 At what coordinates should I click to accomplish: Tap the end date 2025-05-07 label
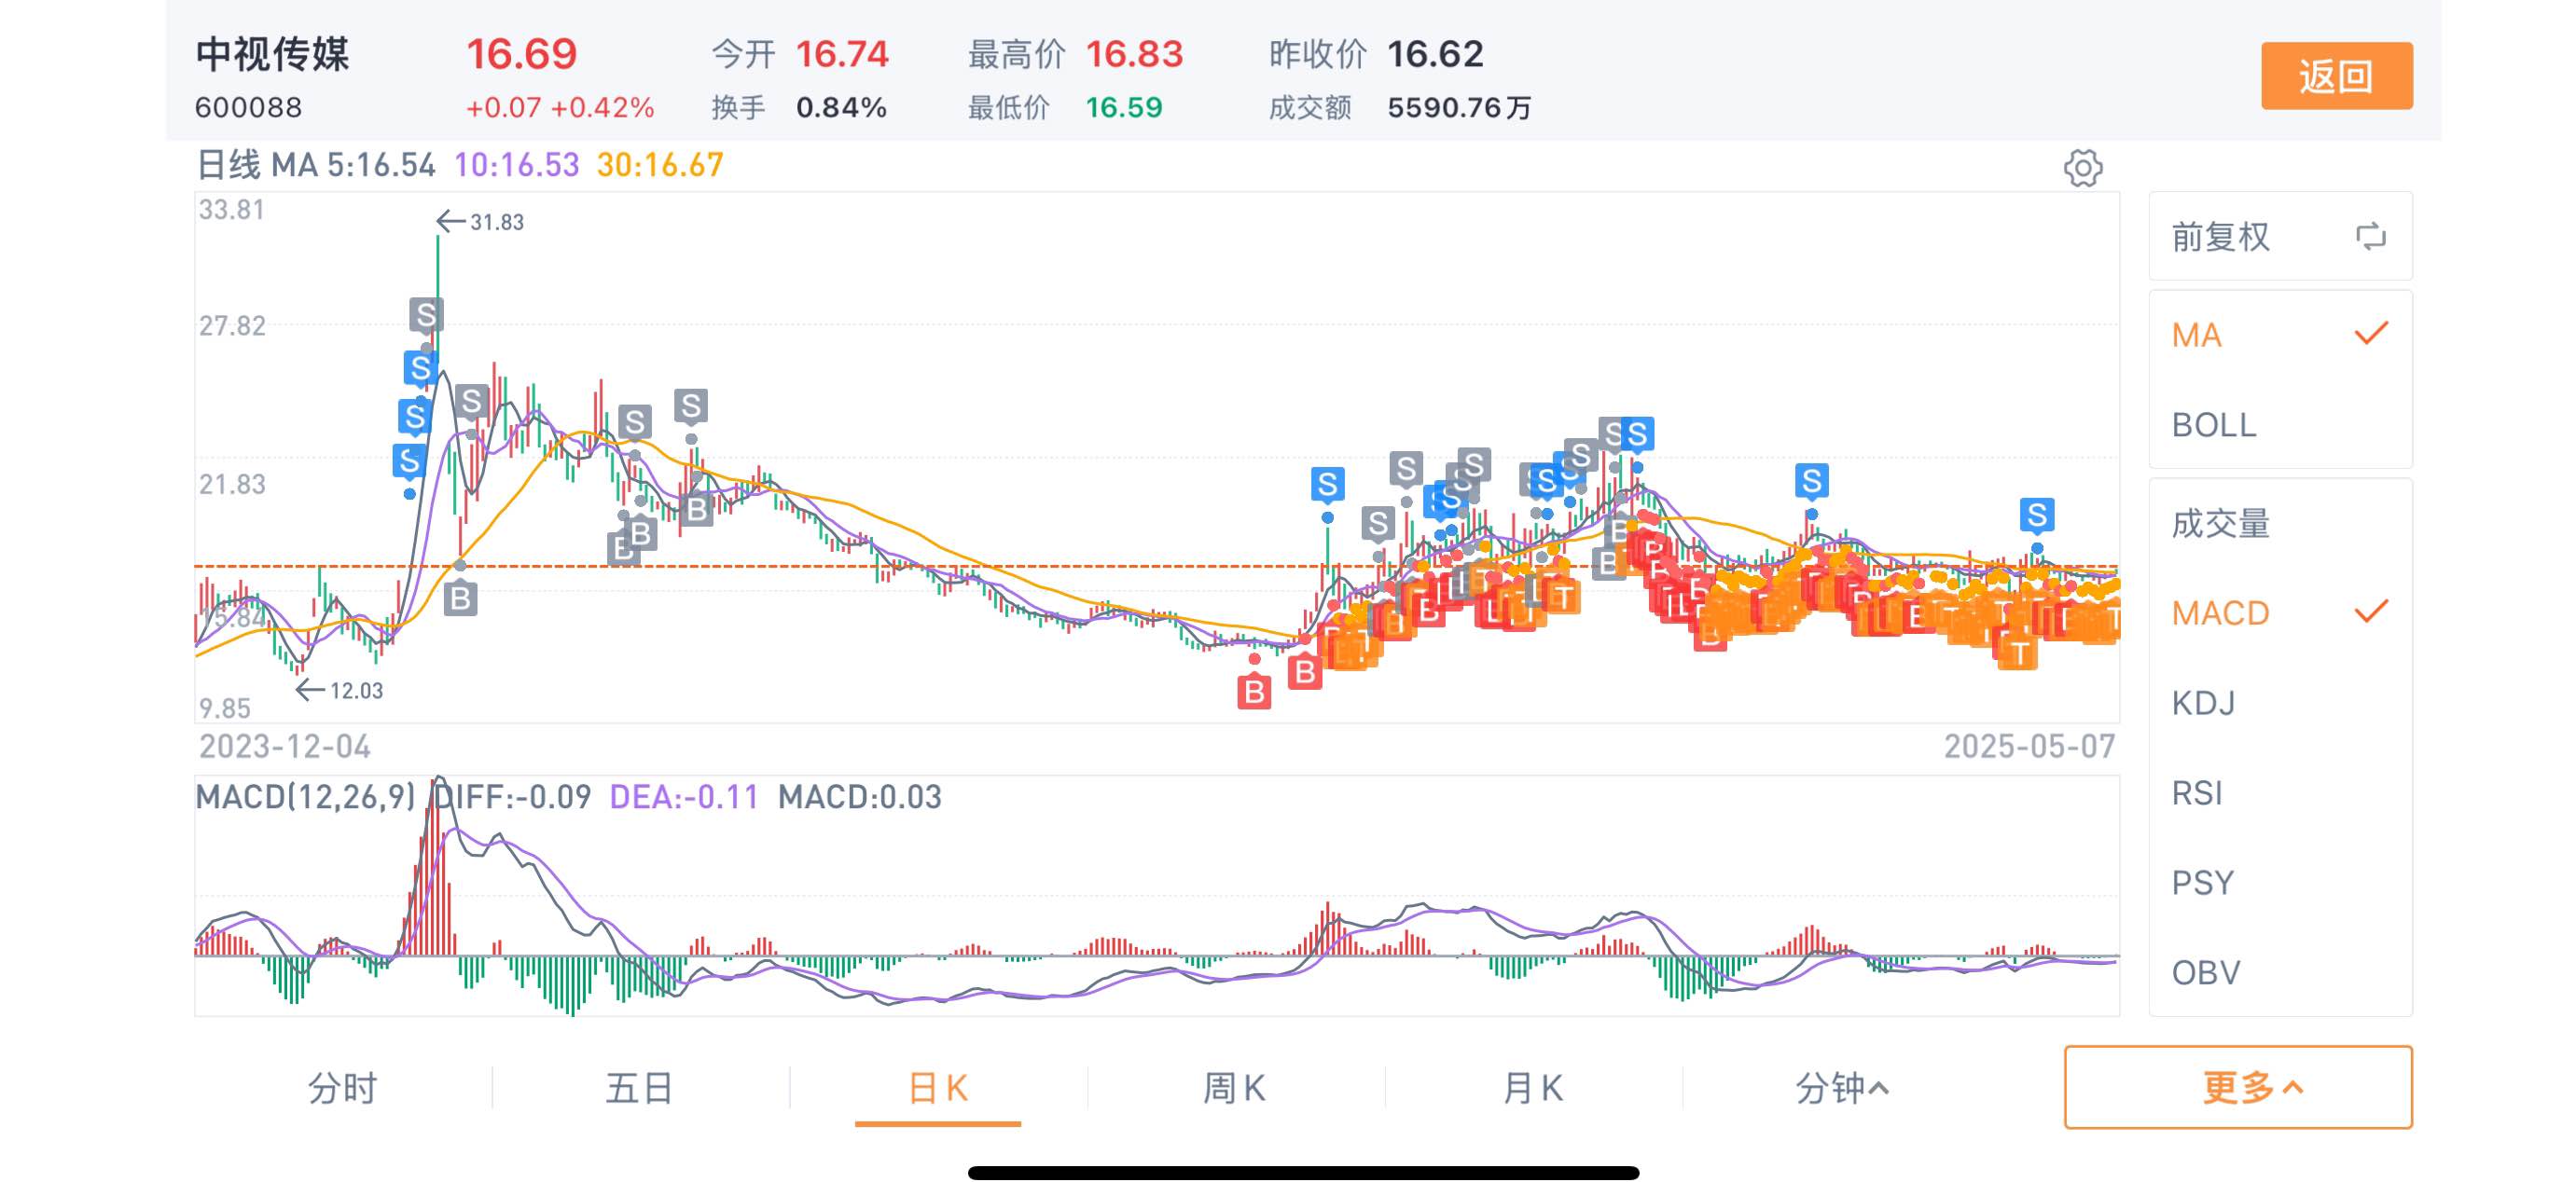coord(2029,747)
